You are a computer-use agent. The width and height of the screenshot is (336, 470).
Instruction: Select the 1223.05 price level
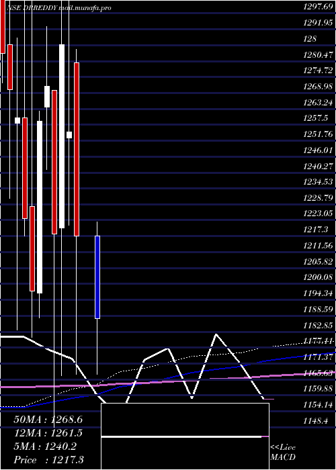(318, 214)
